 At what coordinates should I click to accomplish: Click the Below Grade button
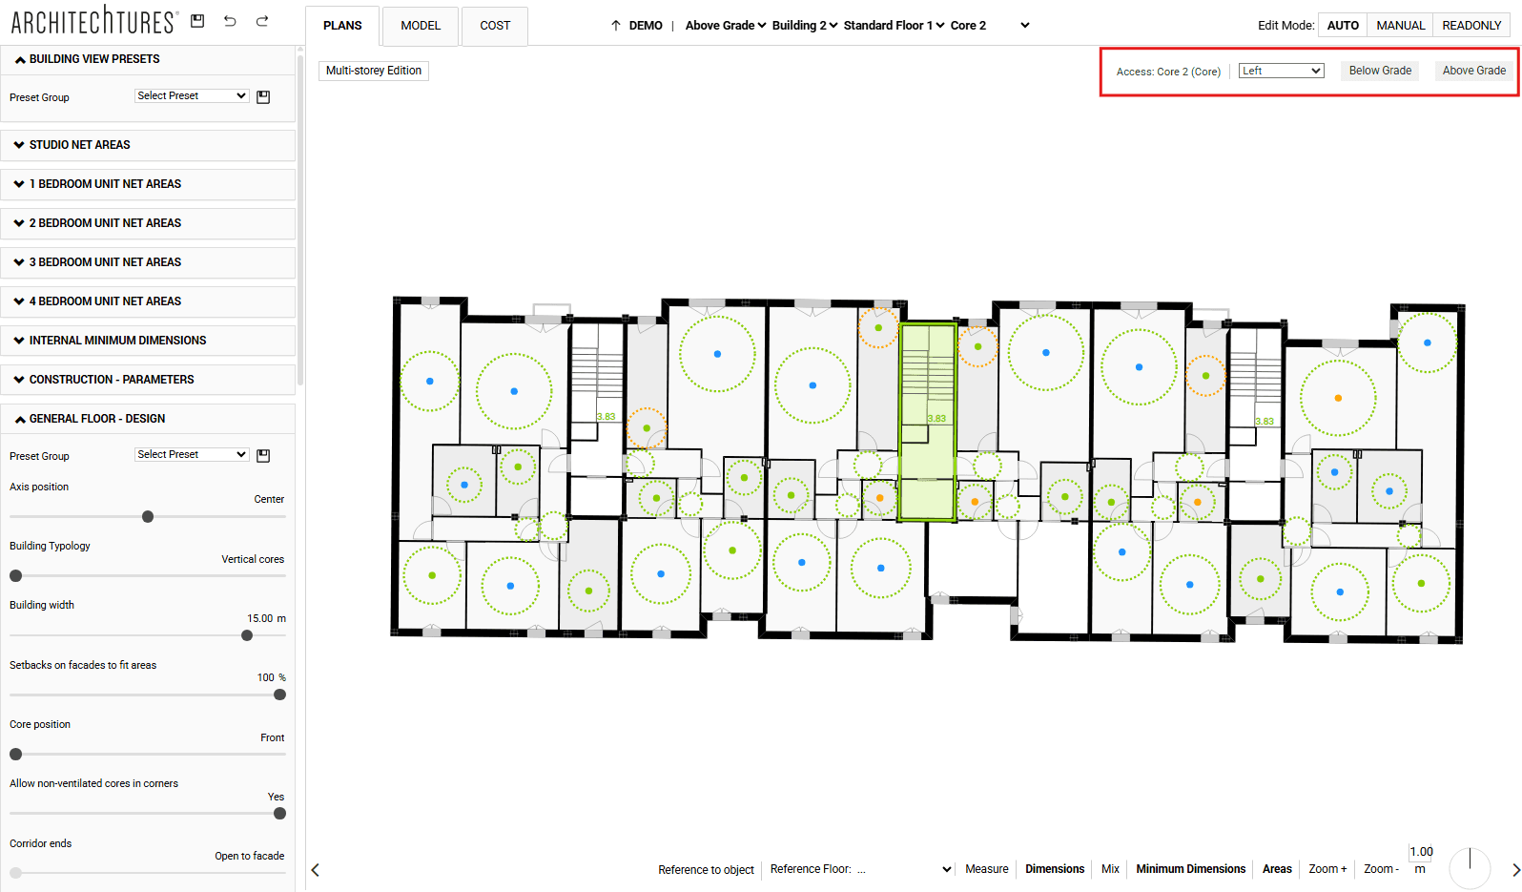click(1380, 71)
